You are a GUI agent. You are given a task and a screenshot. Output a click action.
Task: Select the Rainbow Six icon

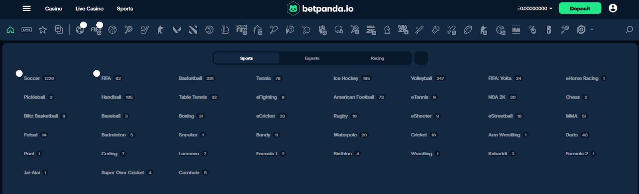click(549, 30)
